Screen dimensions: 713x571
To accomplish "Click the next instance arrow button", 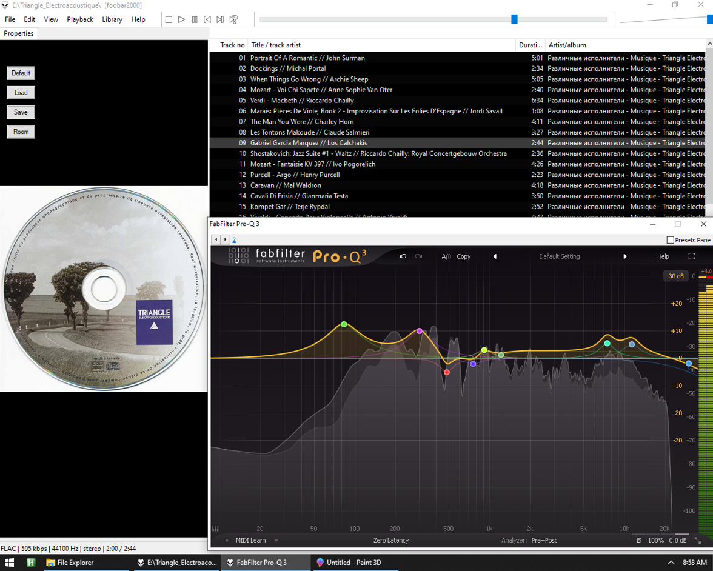I will [x=224, y=239].
